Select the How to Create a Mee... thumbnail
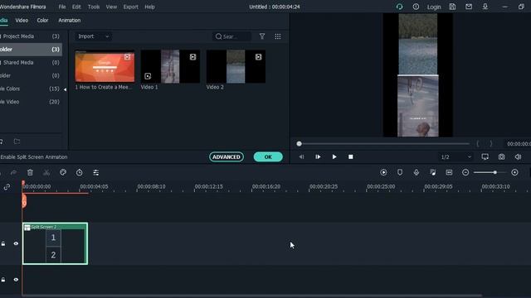The height and width of the screenshot is (298, 531). pos(105,66)
